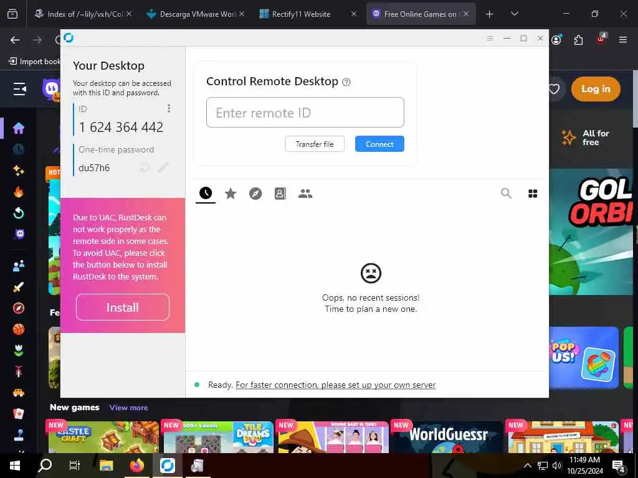Open the volume control in system tray
Viewport: 638px width, 478px height.
pyautogui.click(x=556, y=466)
